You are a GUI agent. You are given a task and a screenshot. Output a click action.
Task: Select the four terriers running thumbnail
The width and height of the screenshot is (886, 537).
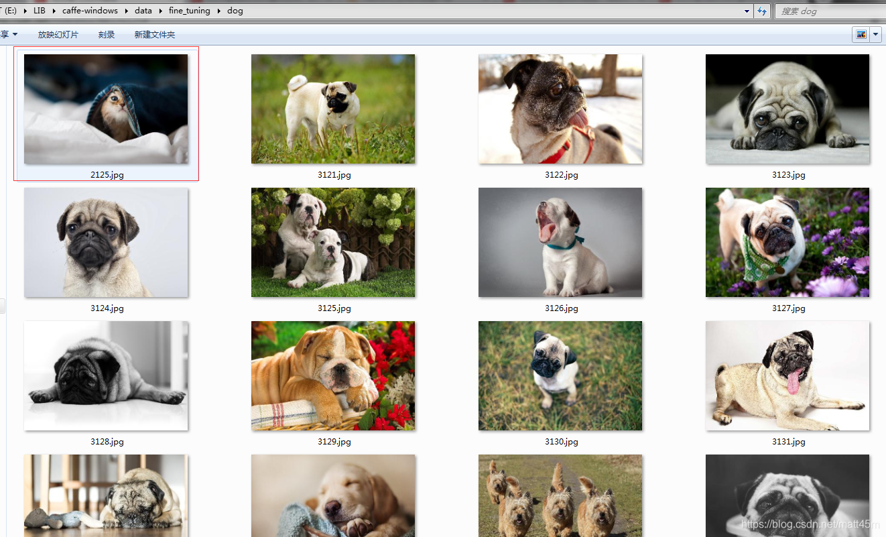tap(560, 495)
